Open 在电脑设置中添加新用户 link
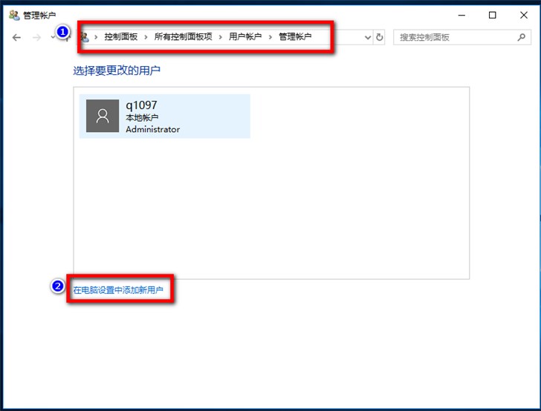 pos(118,290)
